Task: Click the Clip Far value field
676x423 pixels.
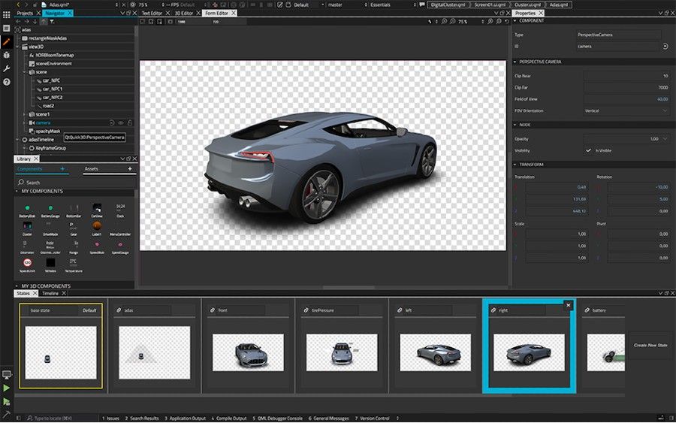Action: point(626,88)
